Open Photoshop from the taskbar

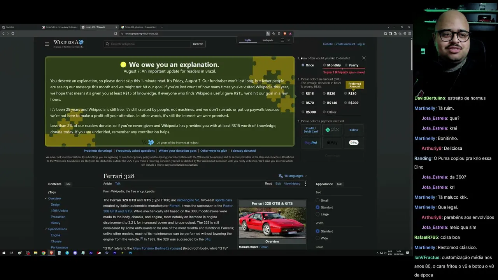tap(130, 253)
